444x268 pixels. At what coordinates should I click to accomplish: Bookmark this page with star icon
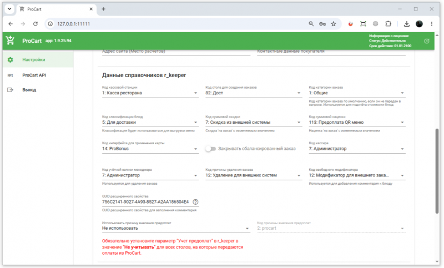pos(334,24)
